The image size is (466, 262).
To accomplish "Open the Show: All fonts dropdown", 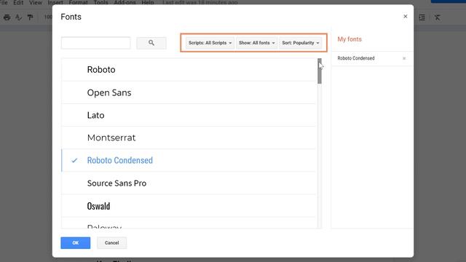I will tap(256, 43).
